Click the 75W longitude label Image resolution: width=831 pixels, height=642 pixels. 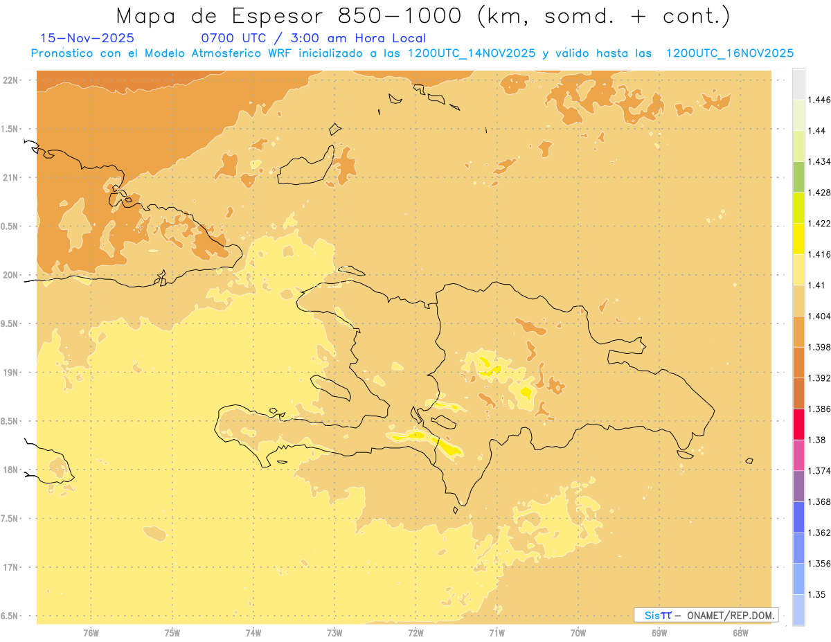(x=172, y=633)
